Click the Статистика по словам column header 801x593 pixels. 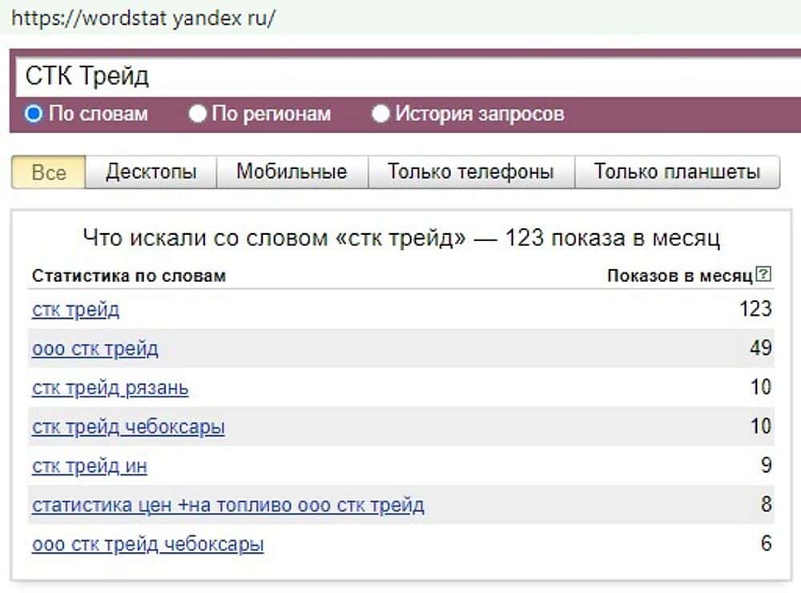[x=129, y=276]
